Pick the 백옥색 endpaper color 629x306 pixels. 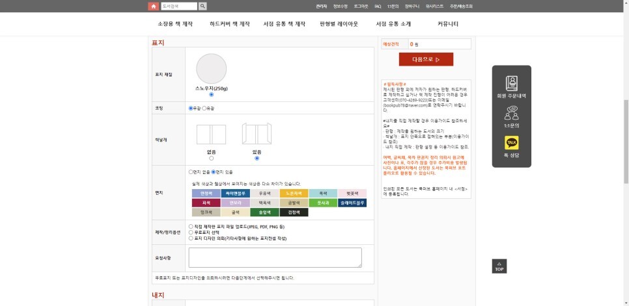pyautogui.click(x=265, y=203)
